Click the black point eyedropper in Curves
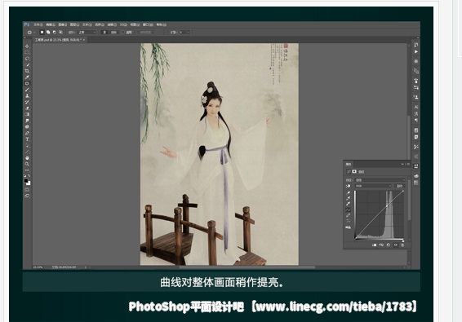Image resolution: width=462 pixels, height=322 pixels. 349,192
